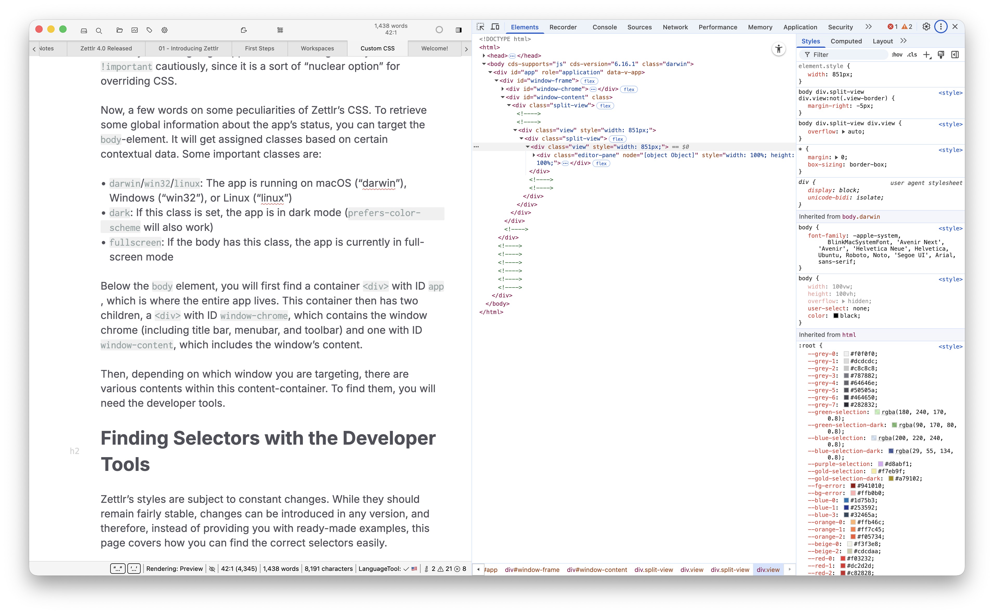
Task: Open the First Steps document tab
Action: [x=259, y=48]
